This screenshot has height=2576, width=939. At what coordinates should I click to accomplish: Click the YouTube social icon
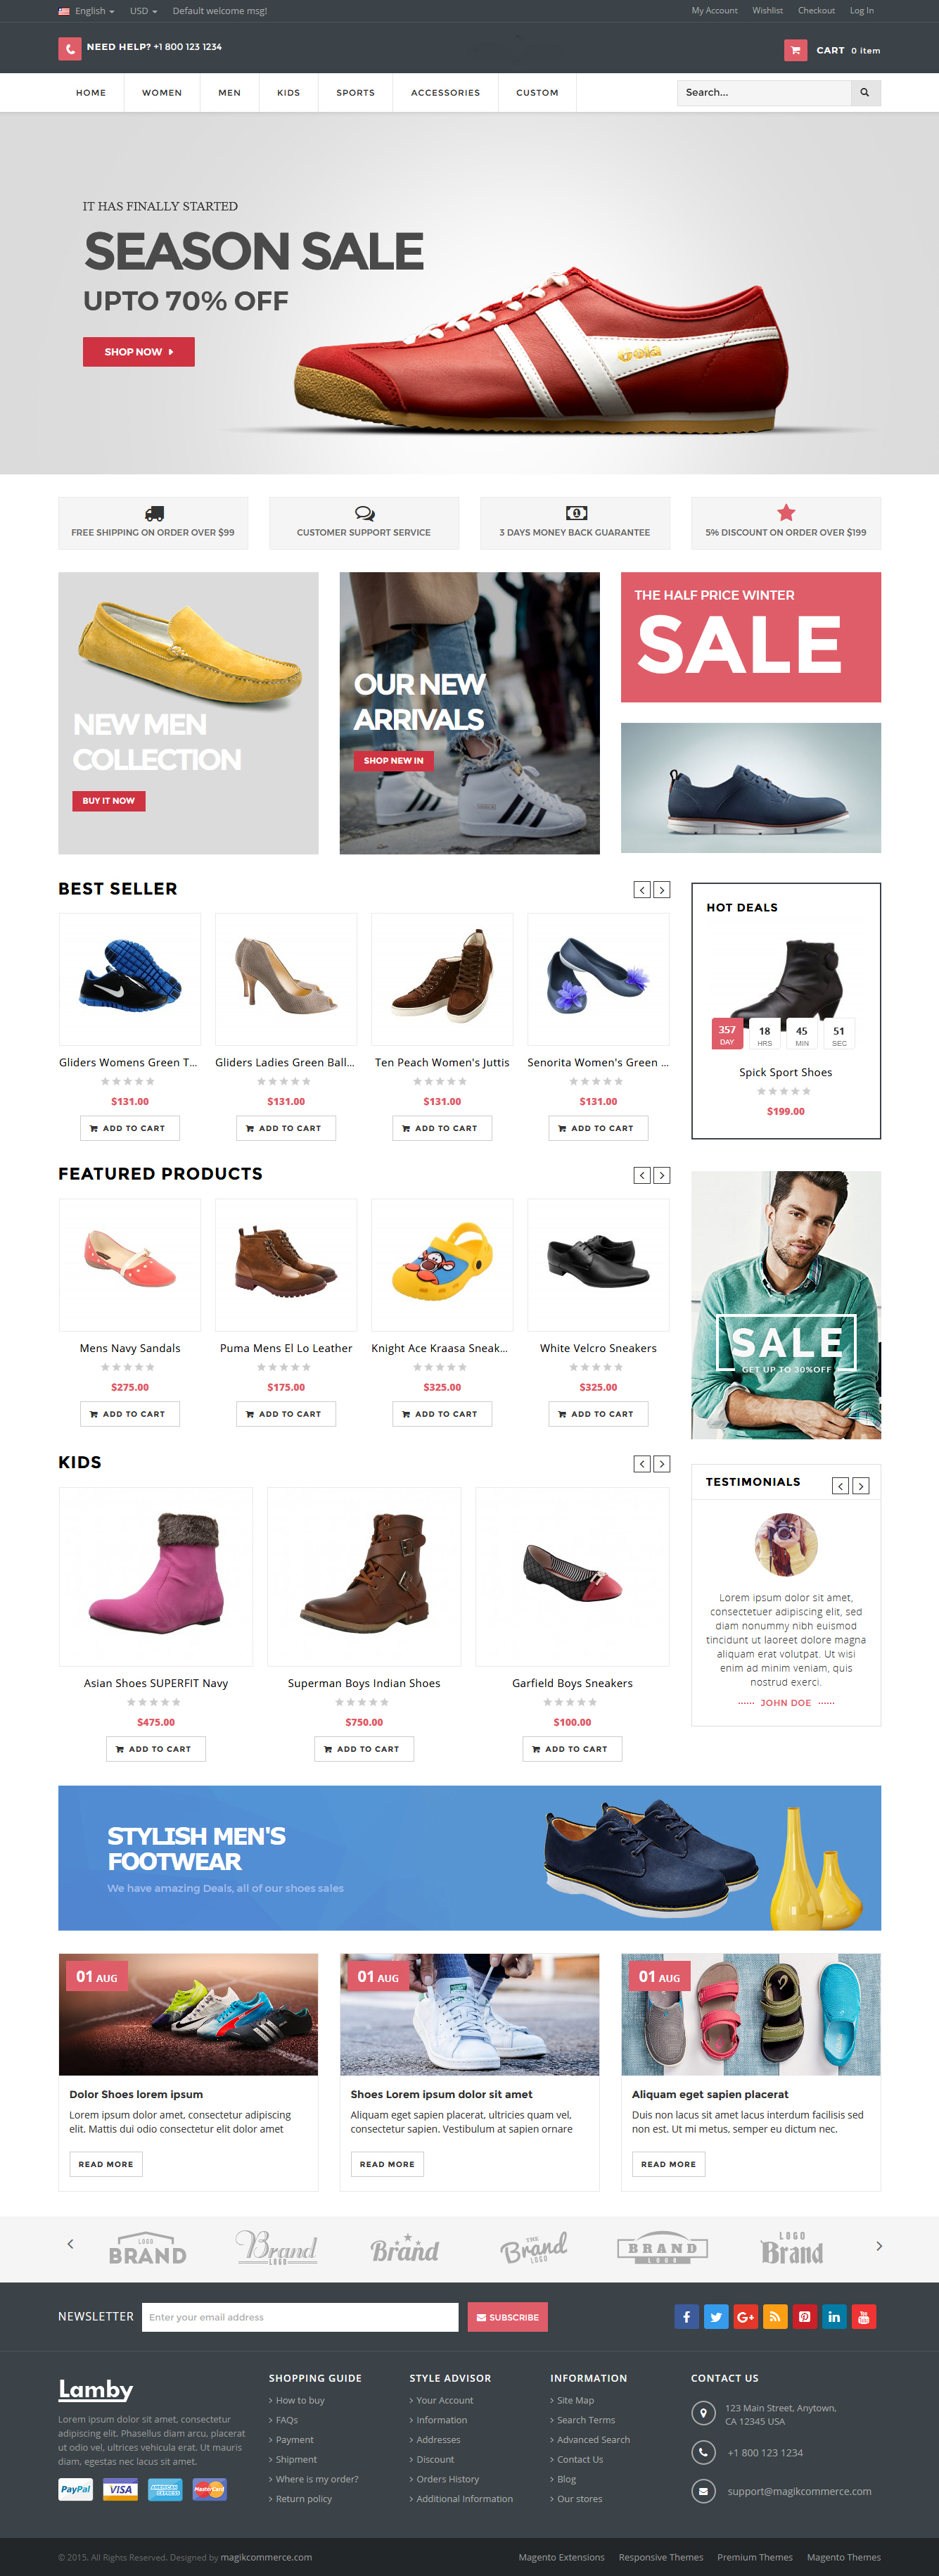point(864,2317)
